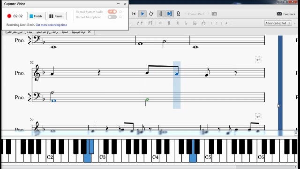This screenshot has width=300, height=169.
Task: Select the tie tool icon
Action: click(x=140, y=23)
